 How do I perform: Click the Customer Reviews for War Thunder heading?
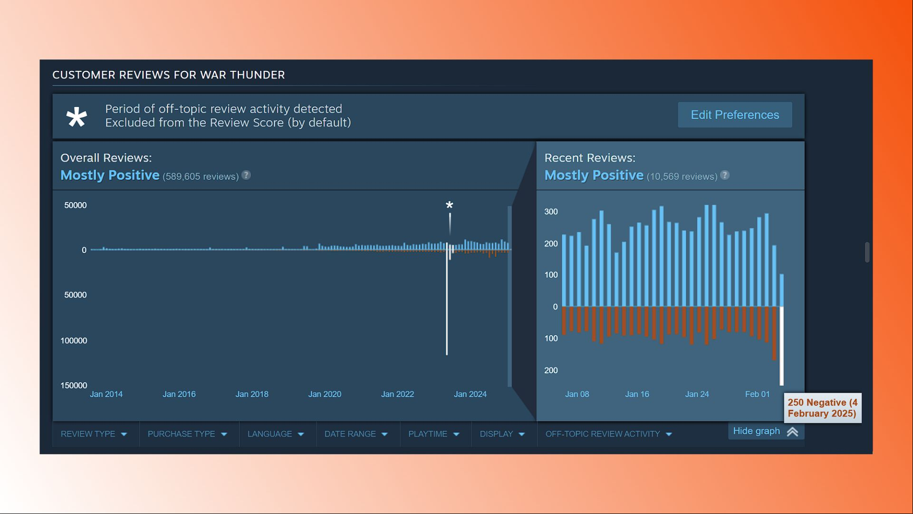[169, 75]
